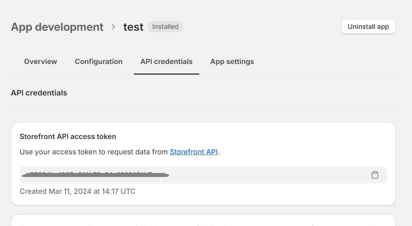Switch to the Configuration tab
This screenshot has width=412, height=226.
99,61
